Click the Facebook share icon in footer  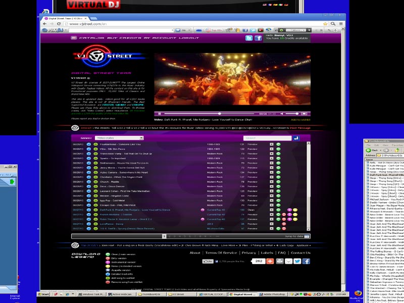click(x=306, y=261)
